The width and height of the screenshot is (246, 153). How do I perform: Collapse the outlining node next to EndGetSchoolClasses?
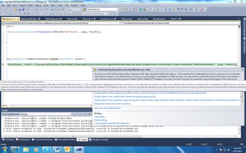[6, 59]
